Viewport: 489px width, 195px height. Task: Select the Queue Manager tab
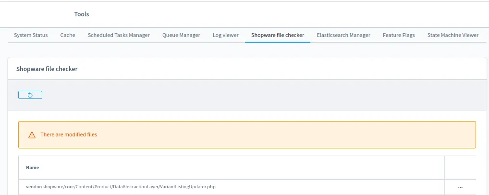pos(181,35)
